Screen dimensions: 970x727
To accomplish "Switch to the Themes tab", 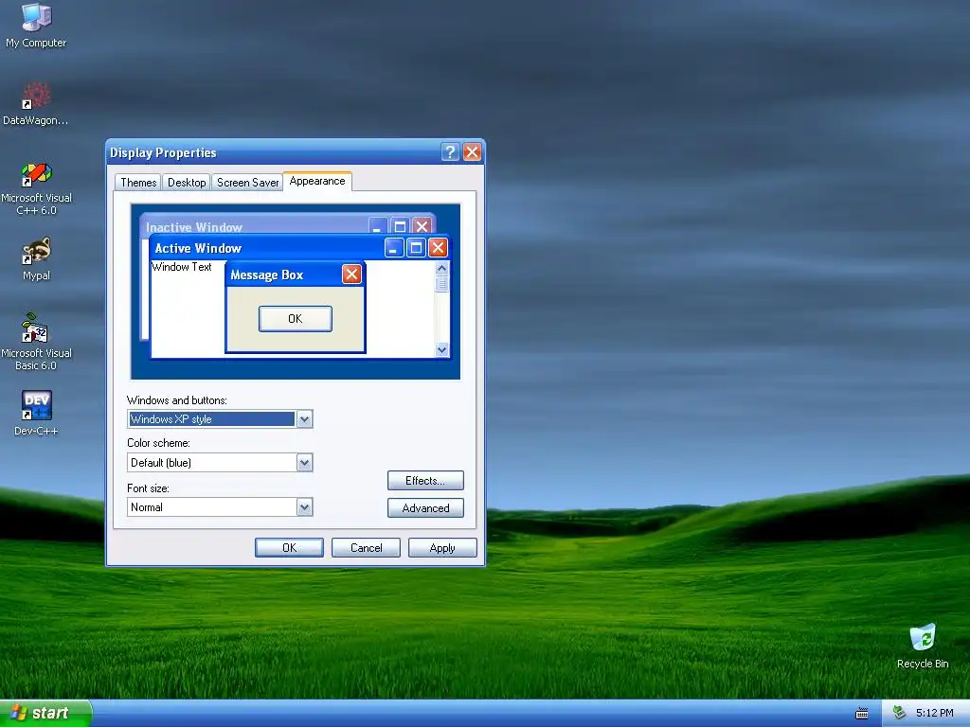I will coord(138,183).
